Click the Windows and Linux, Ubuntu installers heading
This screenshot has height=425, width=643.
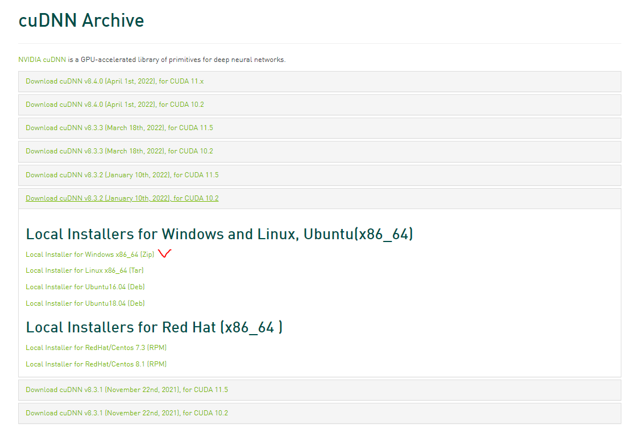(219, 235)
